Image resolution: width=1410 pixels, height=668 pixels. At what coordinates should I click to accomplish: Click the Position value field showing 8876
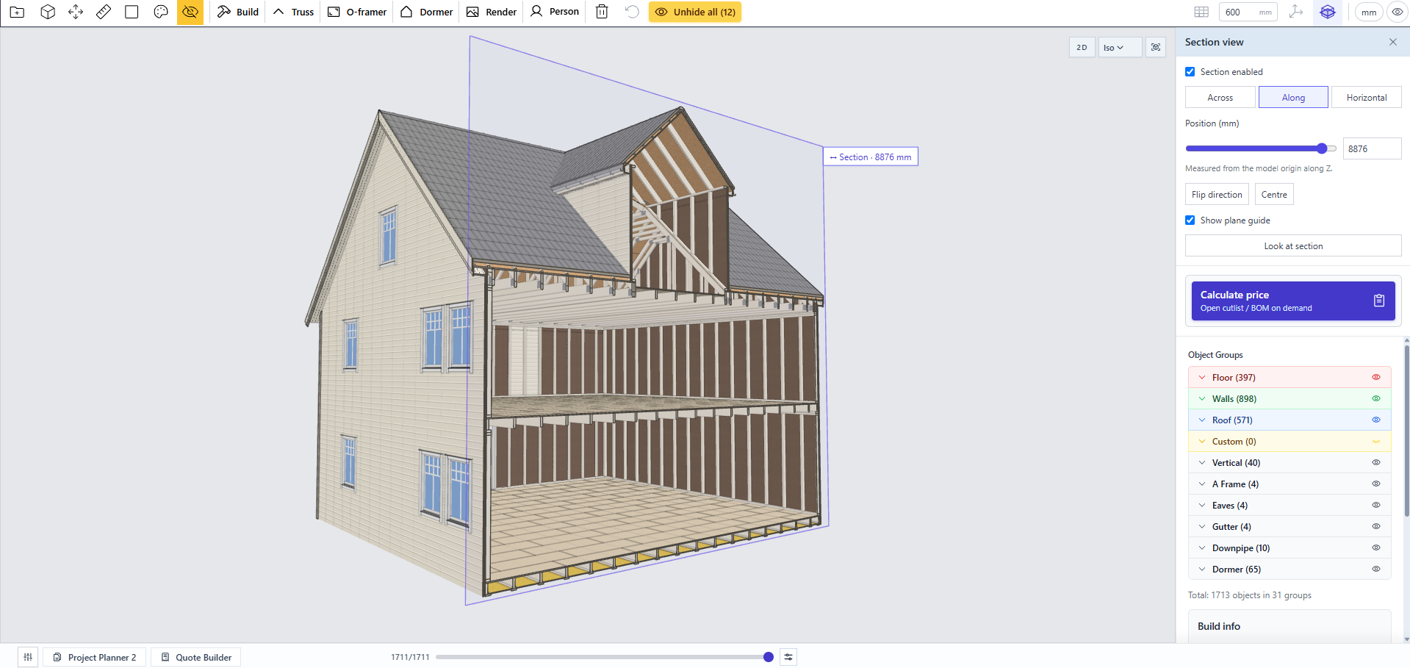(x=1372, y=148)
